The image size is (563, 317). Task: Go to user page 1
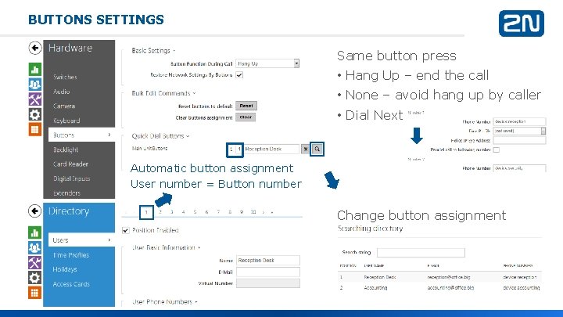pyautogui.click(x=146, y=212)
